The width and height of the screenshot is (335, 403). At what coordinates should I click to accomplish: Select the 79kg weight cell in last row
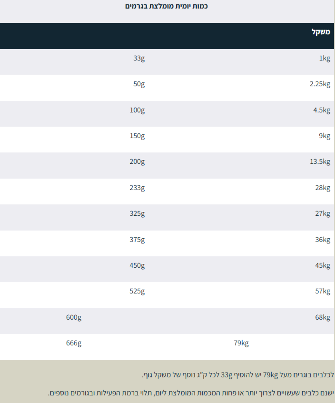241,343
